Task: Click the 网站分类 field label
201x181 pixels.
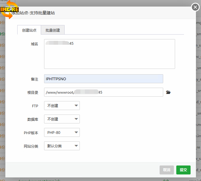Action: coord(31,146)
